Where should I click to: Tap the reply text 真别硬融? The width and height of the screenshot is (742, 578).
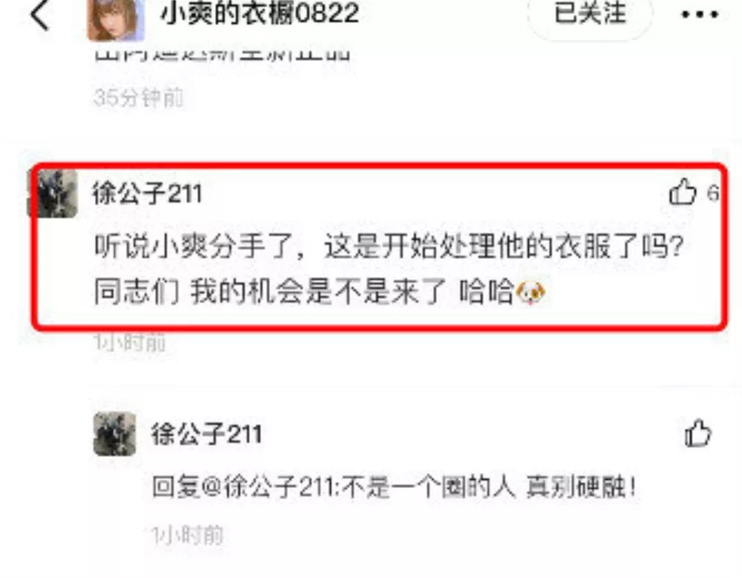pyautogui.click(x=581, y=487)
